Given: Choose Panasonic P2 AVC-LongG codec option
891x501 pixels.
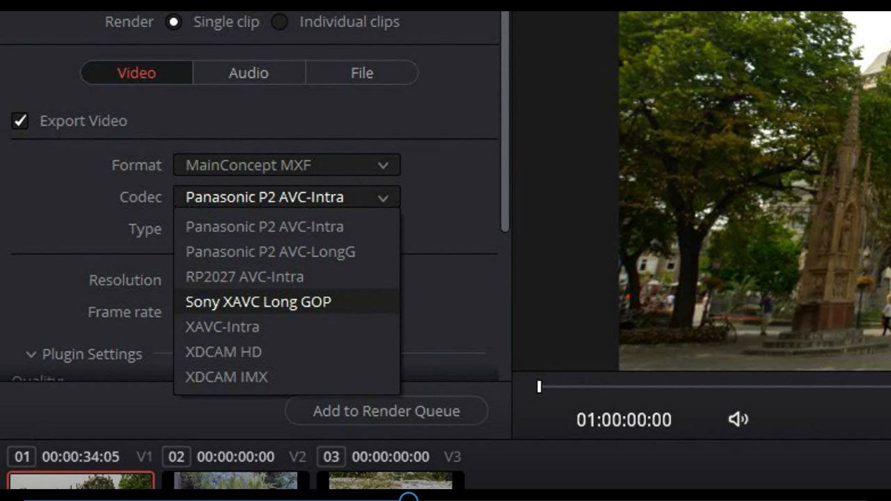Looking at the screenshot, I should [x=270, y=252].
